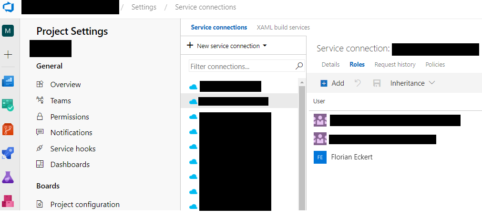
Task: Open the Request history tab
Action: (395, 65)
